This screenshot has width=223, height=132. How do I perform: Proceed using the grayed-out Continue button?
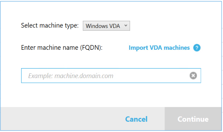193,119
